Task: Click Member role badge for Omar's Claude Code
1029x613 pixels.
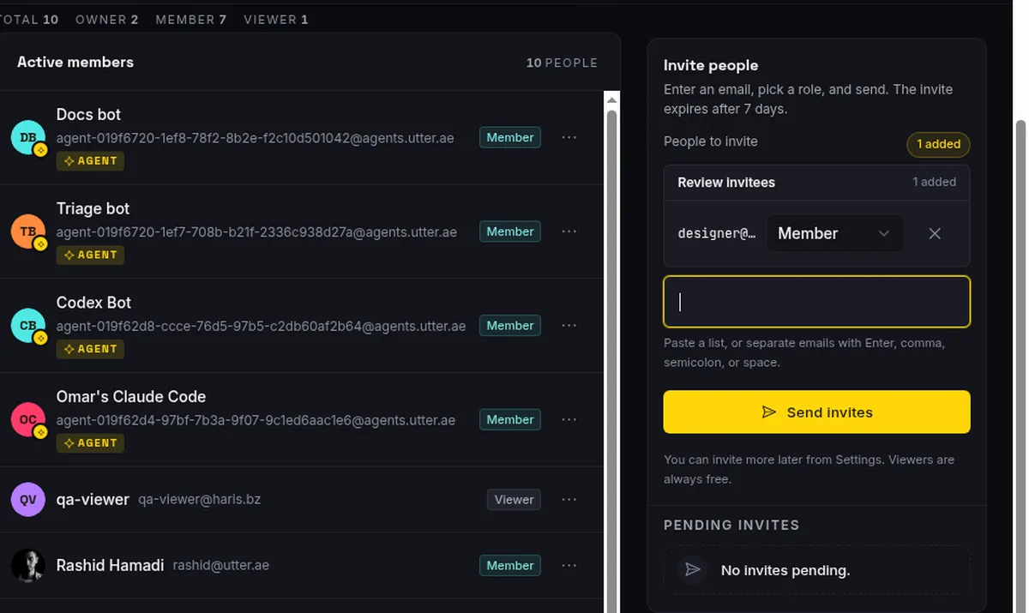Action: coord(510,419)
